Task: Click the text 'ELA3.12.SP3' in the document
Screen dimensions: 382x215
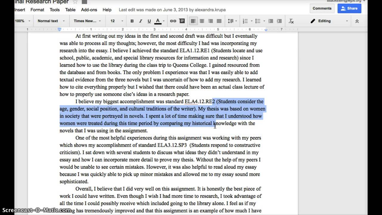Action: 172,145
